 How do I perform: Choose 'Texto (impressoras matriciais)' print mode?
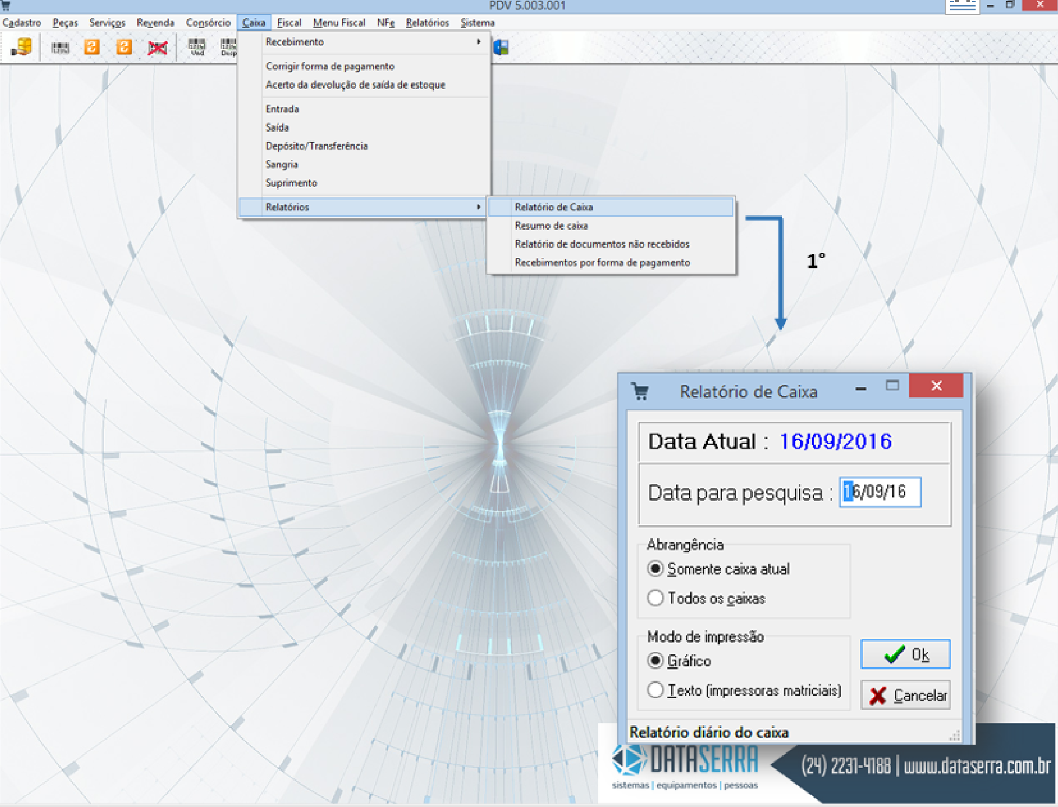[655, 690]
